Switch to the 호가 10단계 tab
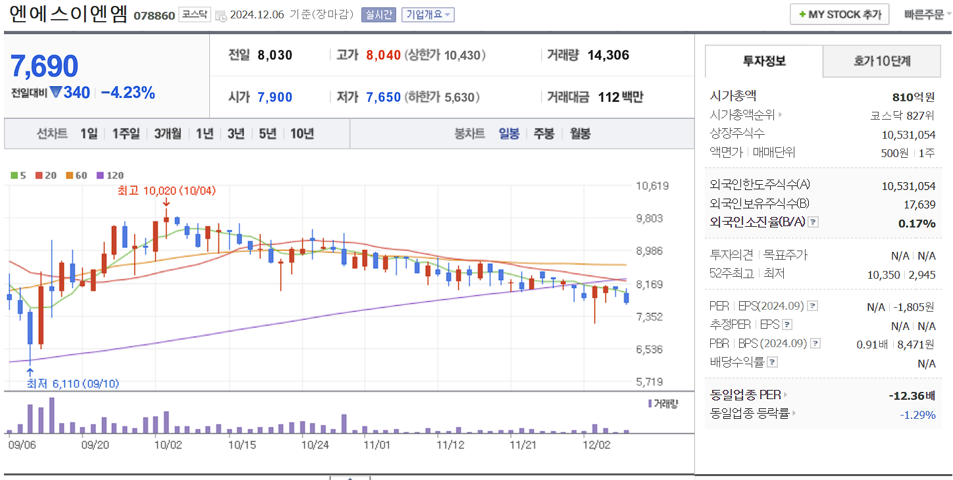Image resolution: width=953 pixels, height=480 pixels. [882, 60]
